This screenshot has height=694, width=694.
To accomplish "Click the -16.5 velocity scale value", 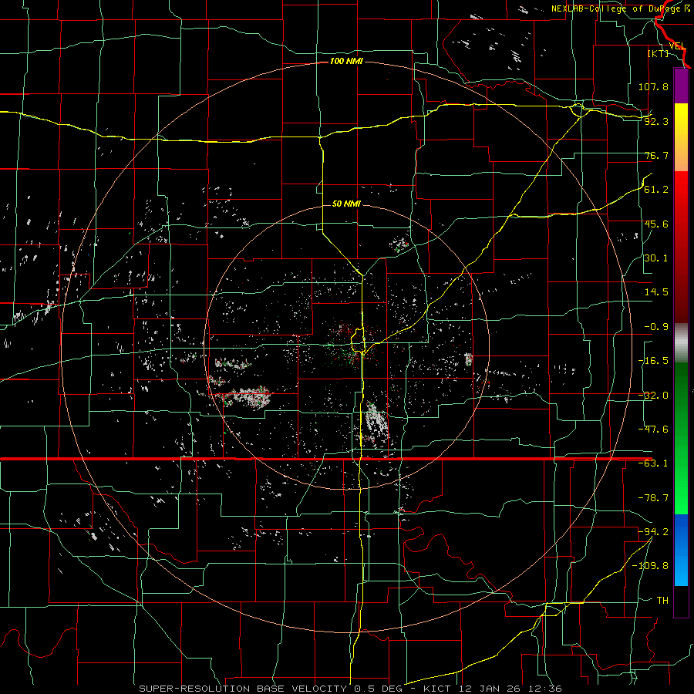I will [x=653, y=361].
